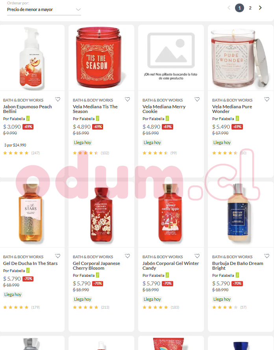Add Vela Mediana Tis The Season to wishlist
The height and width of the screenshot is (350, 274).
pos(128,99)
